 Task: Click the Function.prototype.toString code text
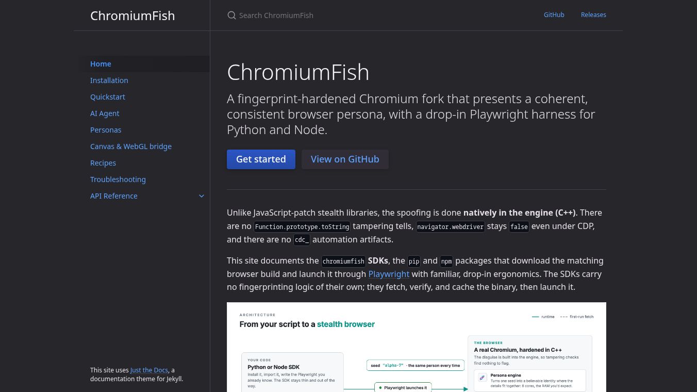[x=302, y=226]
